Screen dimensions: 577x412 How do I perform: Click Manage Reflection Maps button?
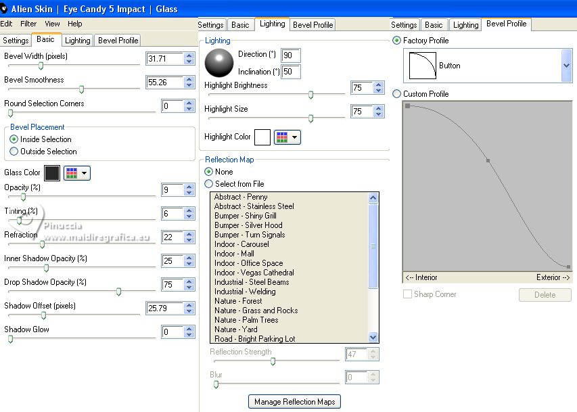(294, 402)
